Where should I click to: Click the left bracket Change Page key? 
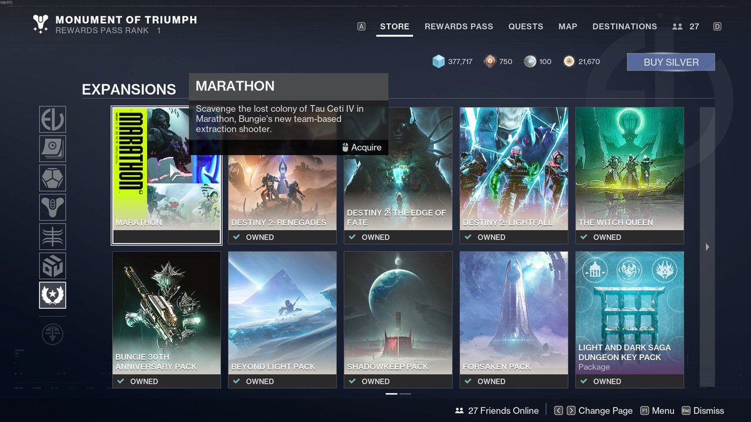tap(559, 411)
